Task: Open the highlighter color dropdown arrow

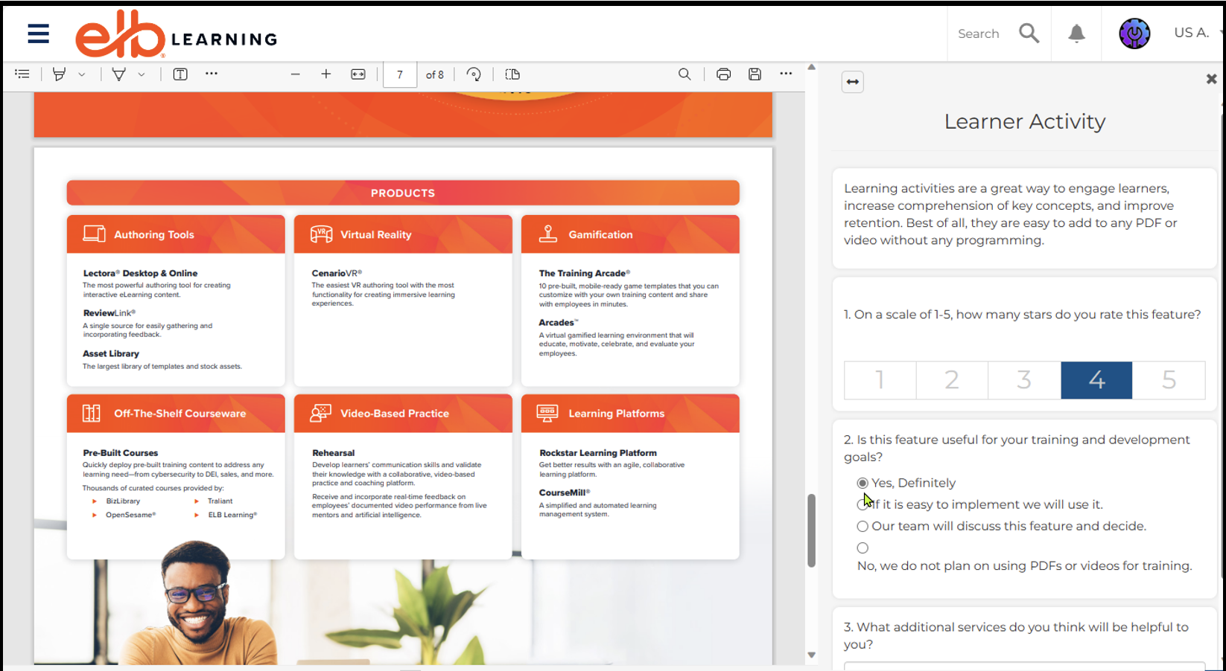Action: 82,74
